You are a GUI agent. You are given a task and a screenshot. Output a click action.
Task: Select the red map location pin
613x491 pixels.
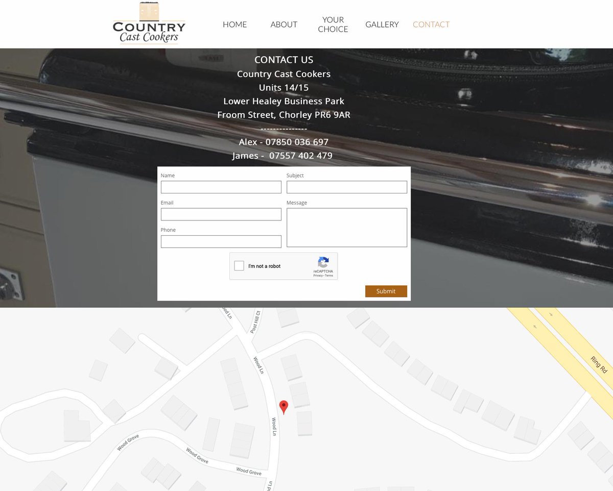pyautogui.click(x=284, y=407)
